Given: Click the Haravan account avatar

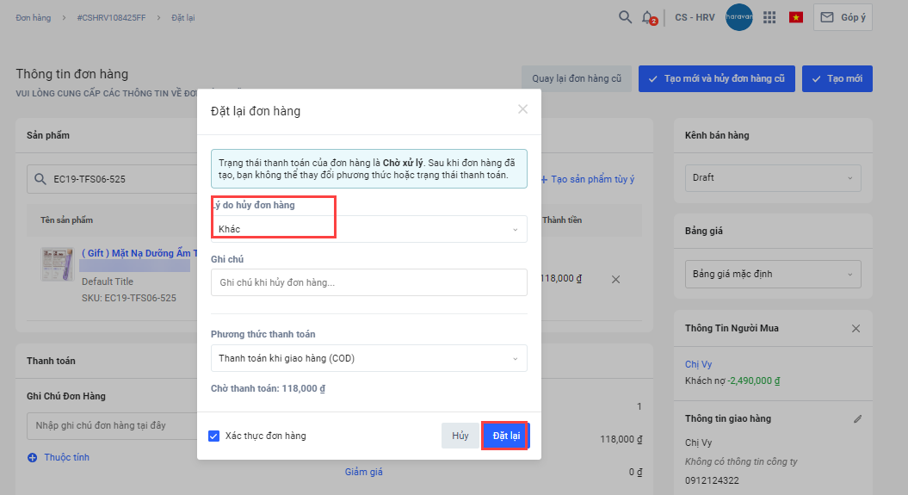Looking at the screenshot, I should tap(739, 17).
